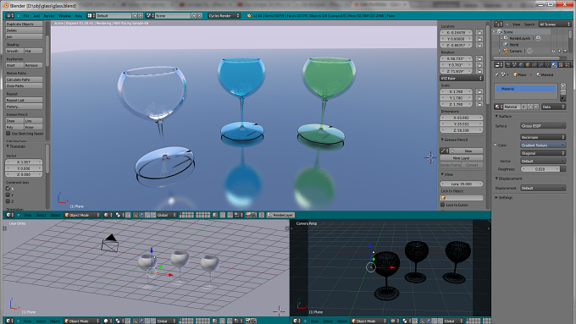576x324 pixels.
Task: Click New Layer in Grease Pencil panel
Action: [x=462, y=158]
